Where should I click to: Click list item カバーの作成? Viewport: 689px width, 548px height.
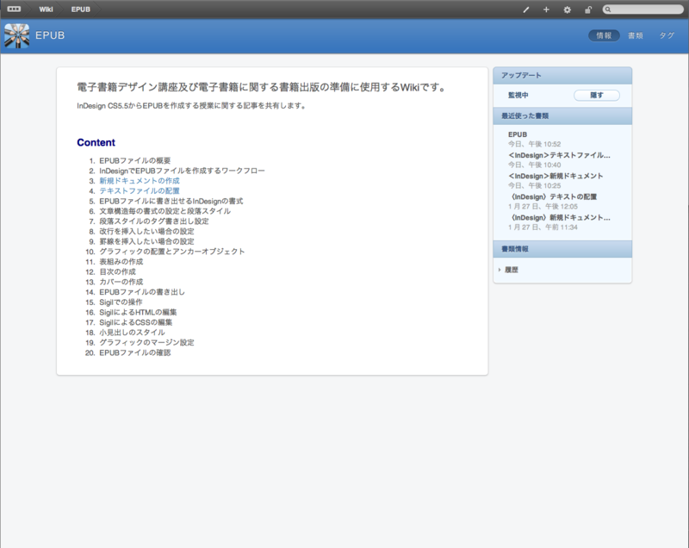pyautogui.click(x=121, y=282)
